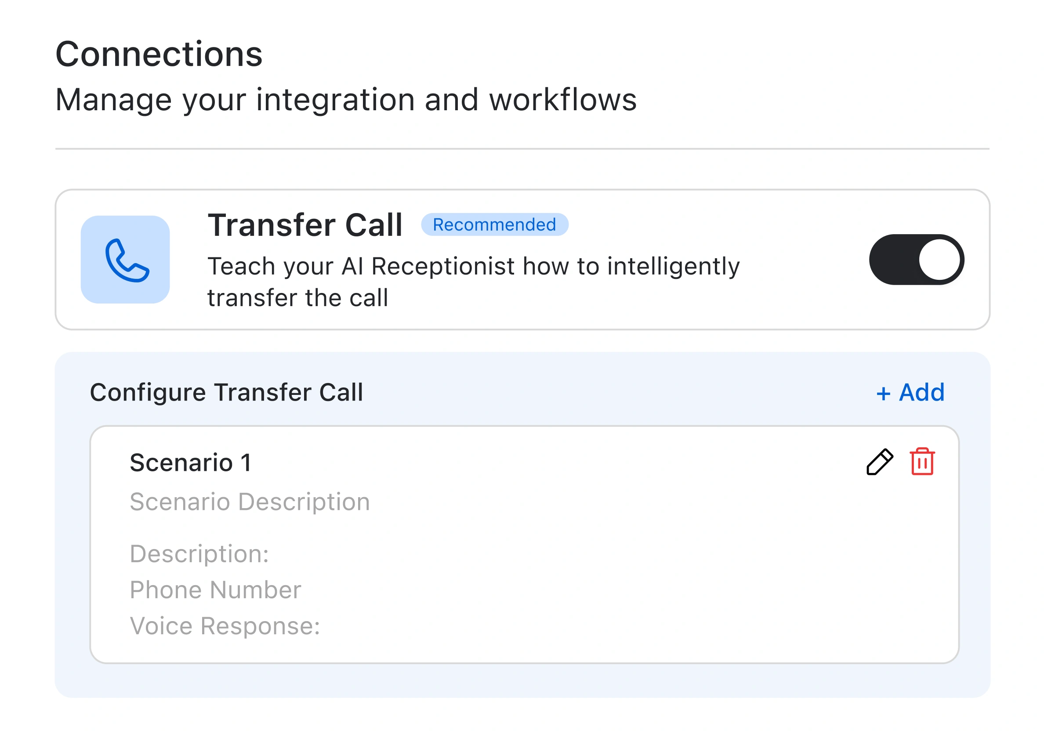Click the Scenario Description placeholder text
This screenshot has width=1044, height=734.
(249, 501)
